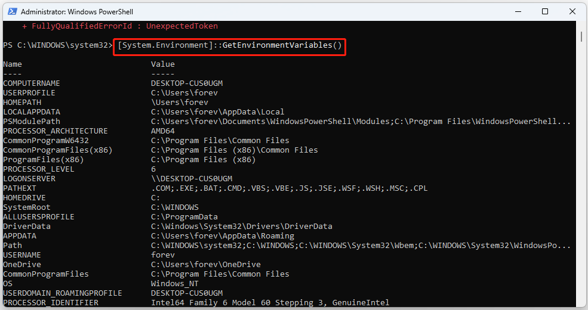
Task: Click the FullyQualifiedErrorId error line
Action: [x=120, y=26]
